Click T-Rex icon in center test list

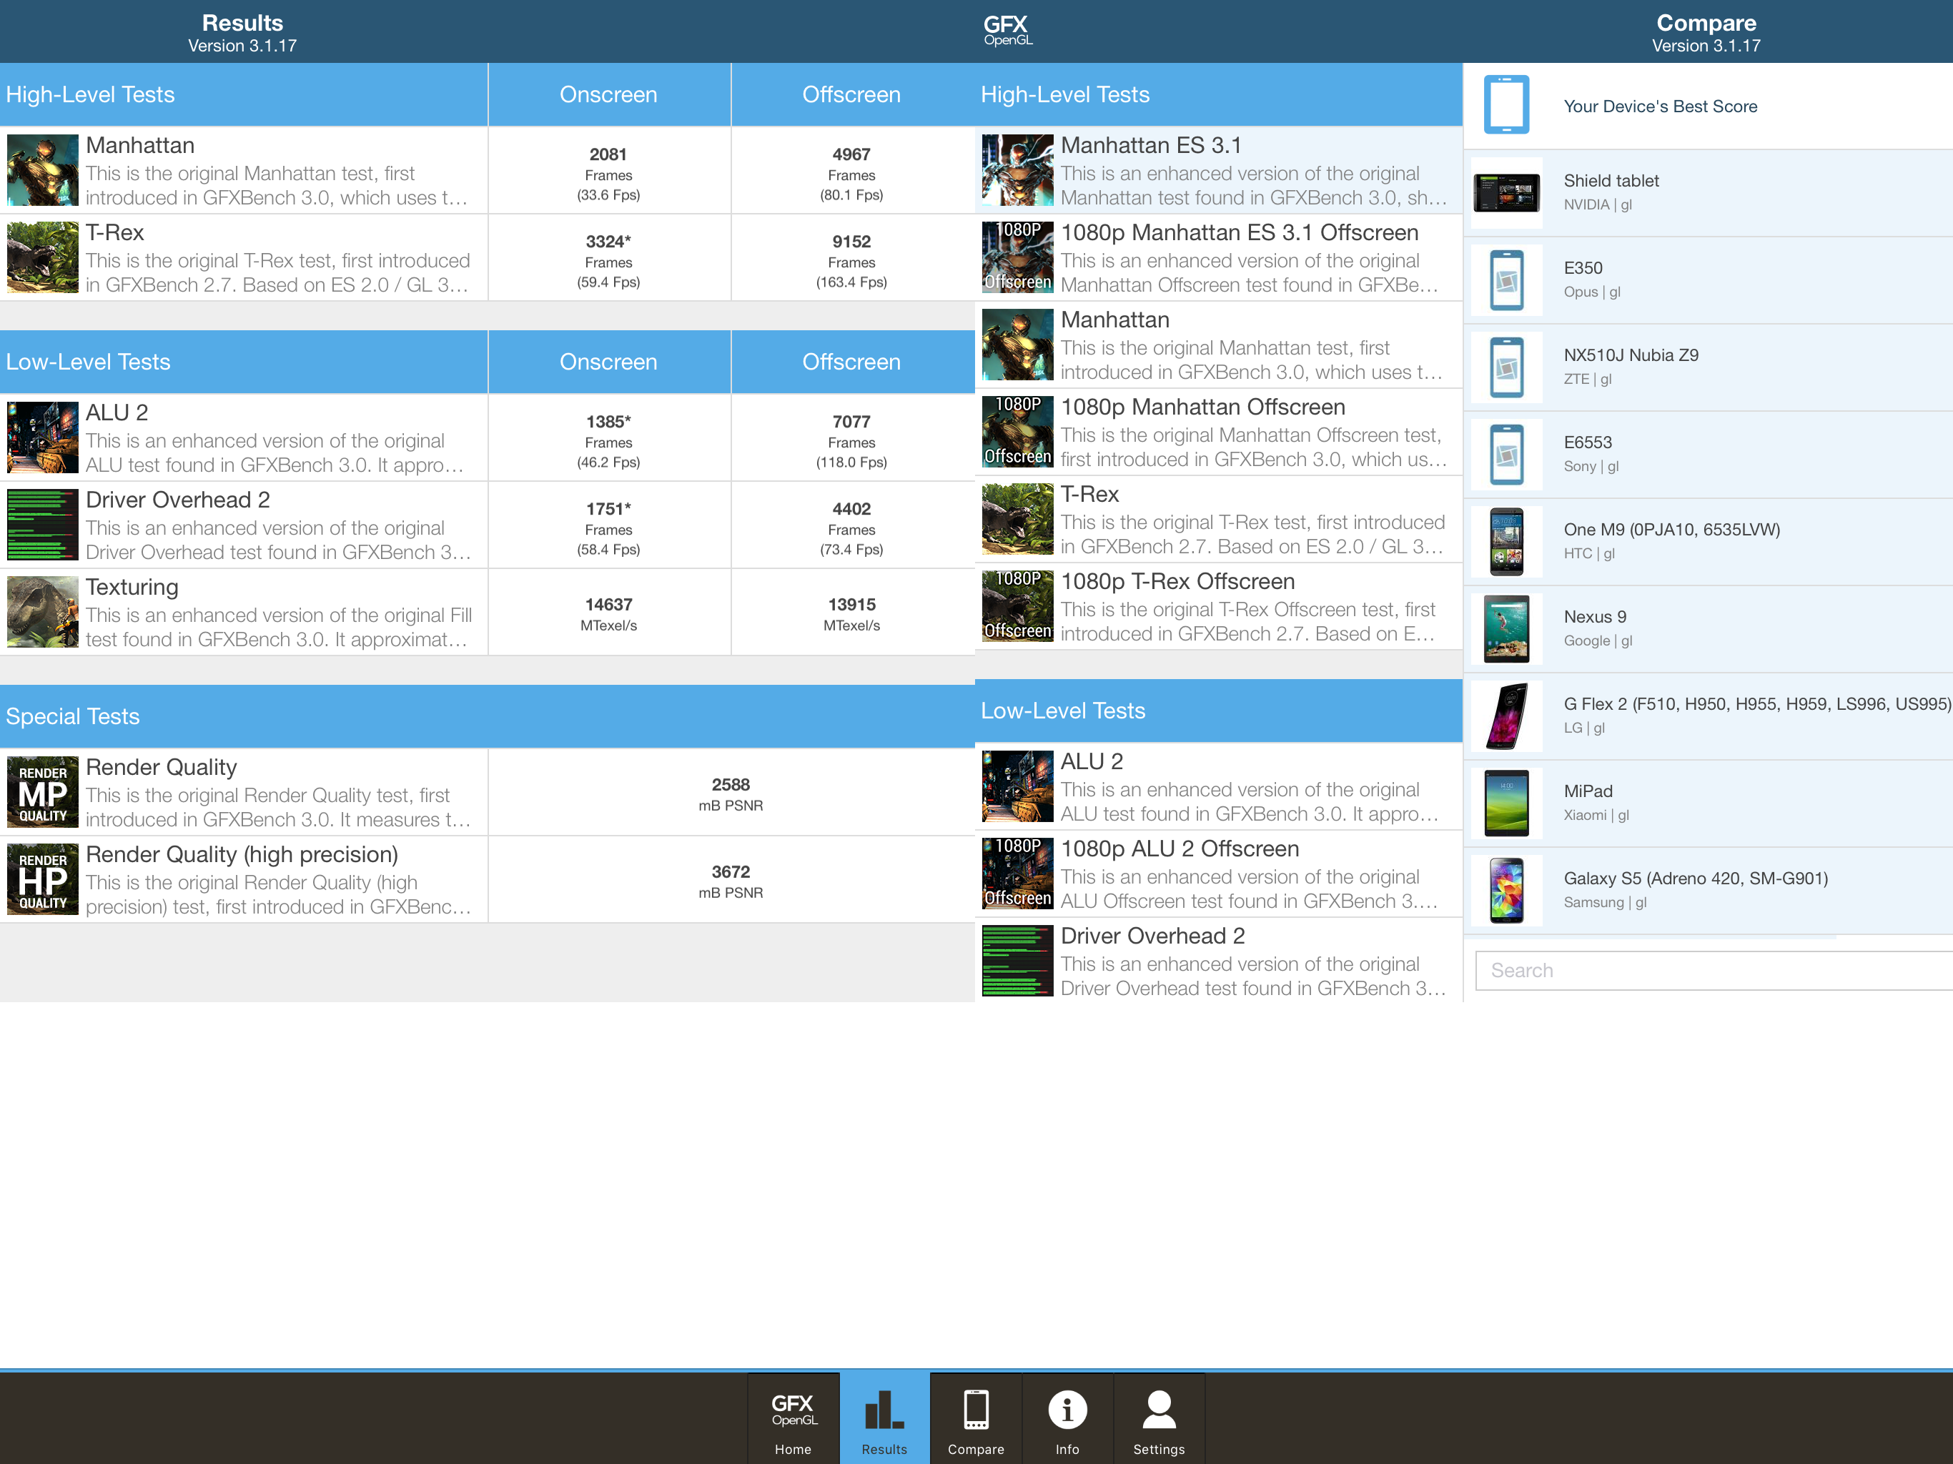coord(1017,519)
